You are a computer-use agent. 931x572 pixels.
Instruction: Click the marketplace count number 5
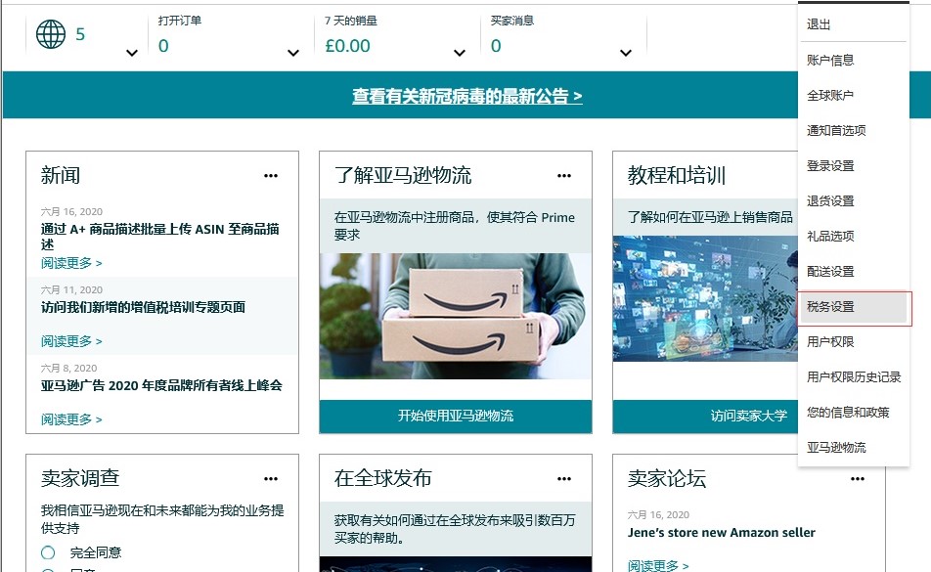click(x=80, y=34)
